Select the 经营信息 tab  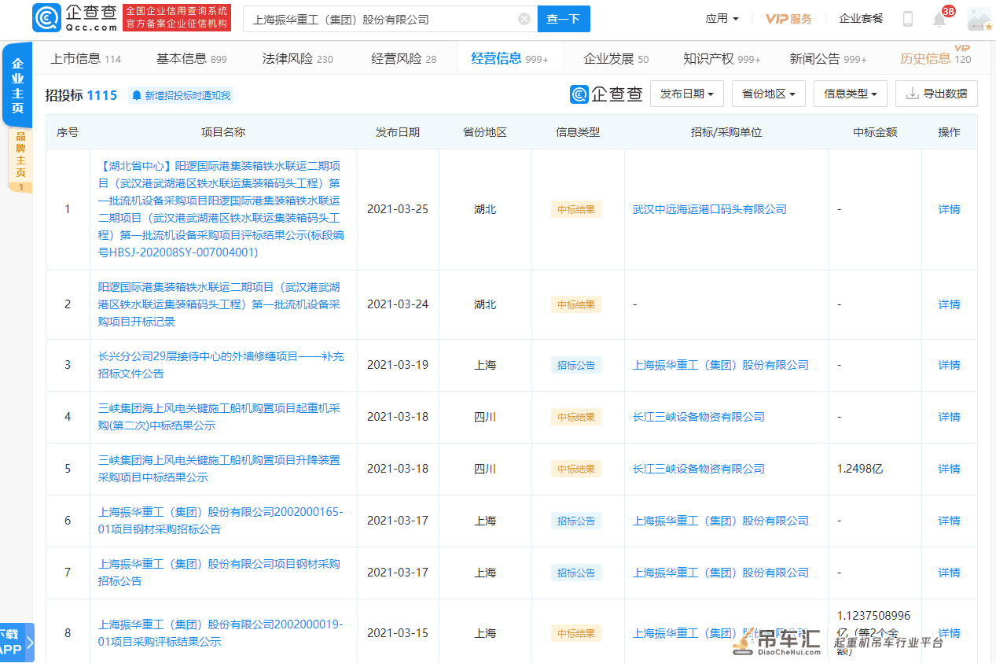[509, 59]
